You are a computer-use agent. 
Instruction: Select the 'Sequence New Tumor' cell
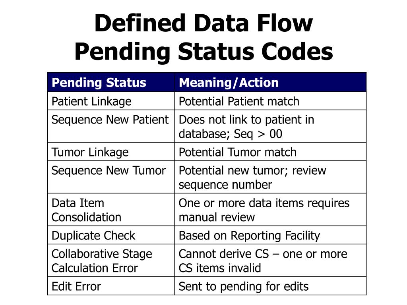click(x=111, y=177)
